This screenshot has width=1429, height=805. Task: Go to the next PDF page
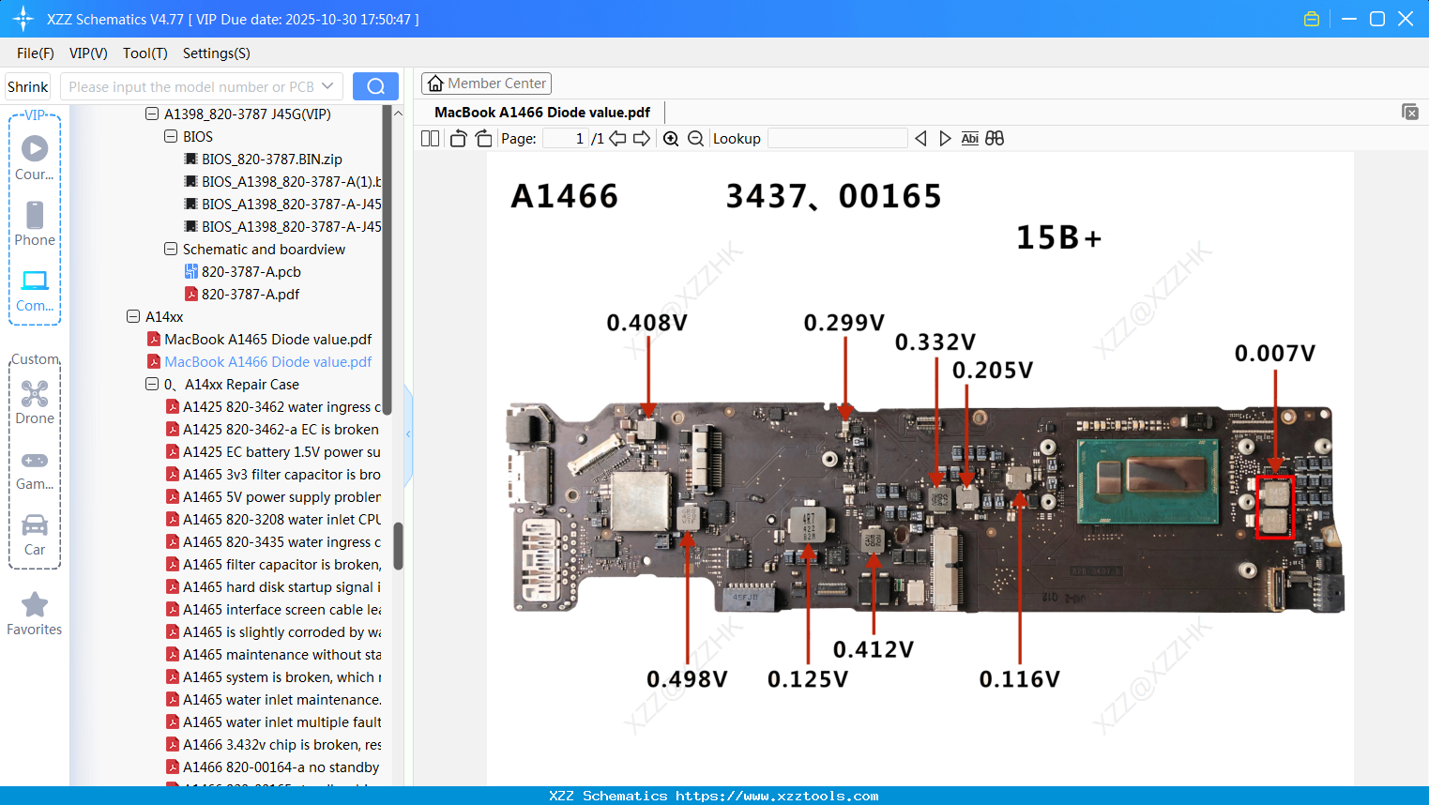[642, 138]
